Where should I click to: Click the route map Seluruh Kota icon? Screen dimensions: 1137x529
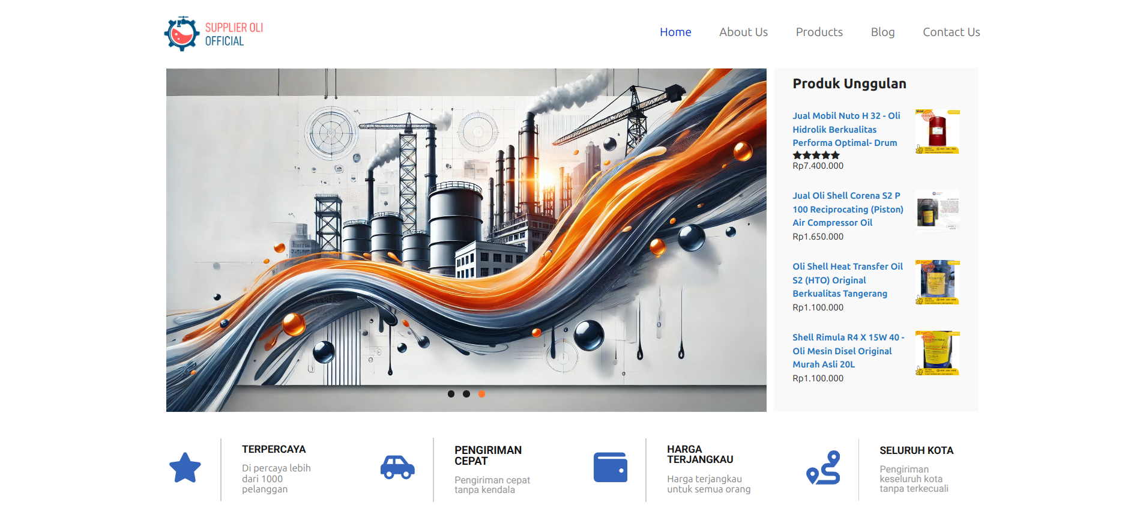click(x=823, y=468)
